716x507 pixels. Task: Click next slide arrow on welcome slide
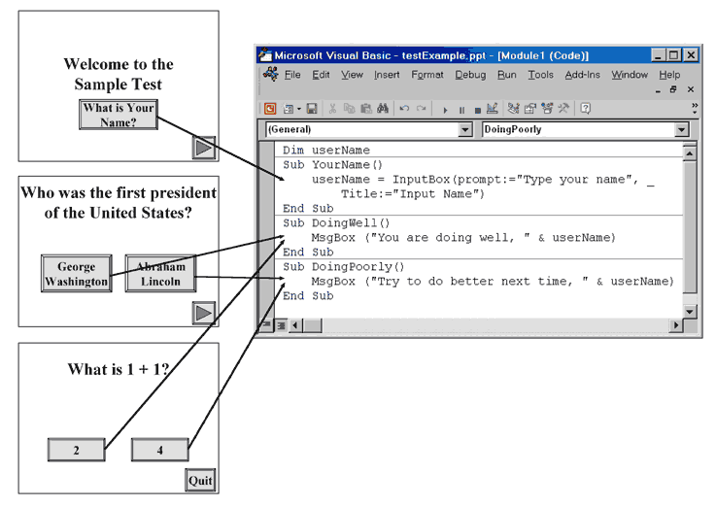203,147
